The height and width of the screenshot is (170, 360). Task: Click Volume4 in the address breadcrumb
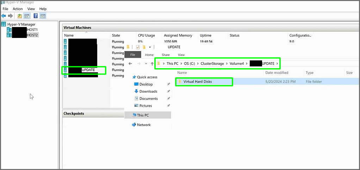237,64
